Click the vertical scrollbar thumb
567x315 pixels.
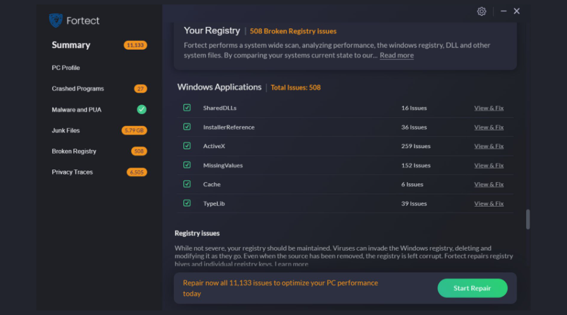528,219
